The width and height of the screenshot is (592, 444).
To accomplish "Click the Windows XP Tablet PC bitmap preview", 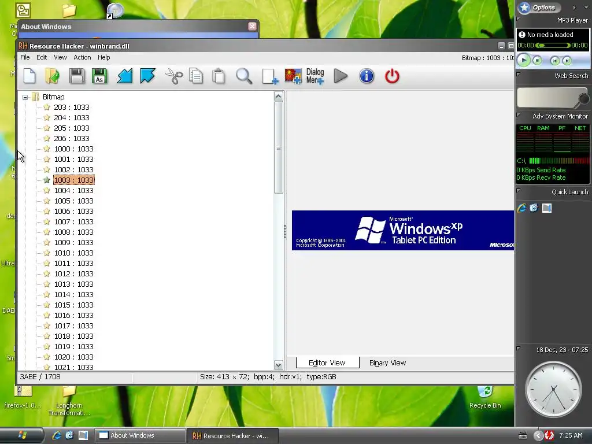I will click(402, 230).
